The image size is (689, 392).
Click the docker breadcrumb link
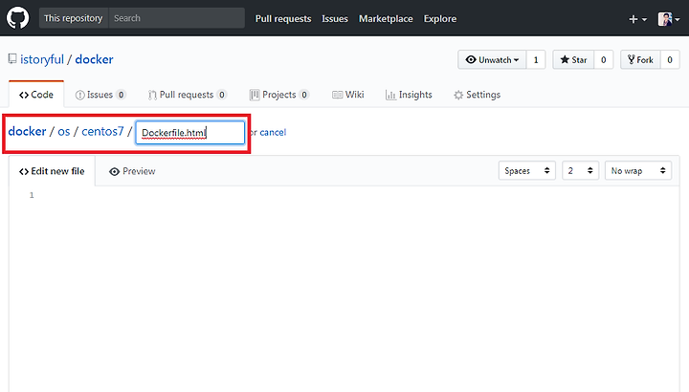click(x=27, y=131)
